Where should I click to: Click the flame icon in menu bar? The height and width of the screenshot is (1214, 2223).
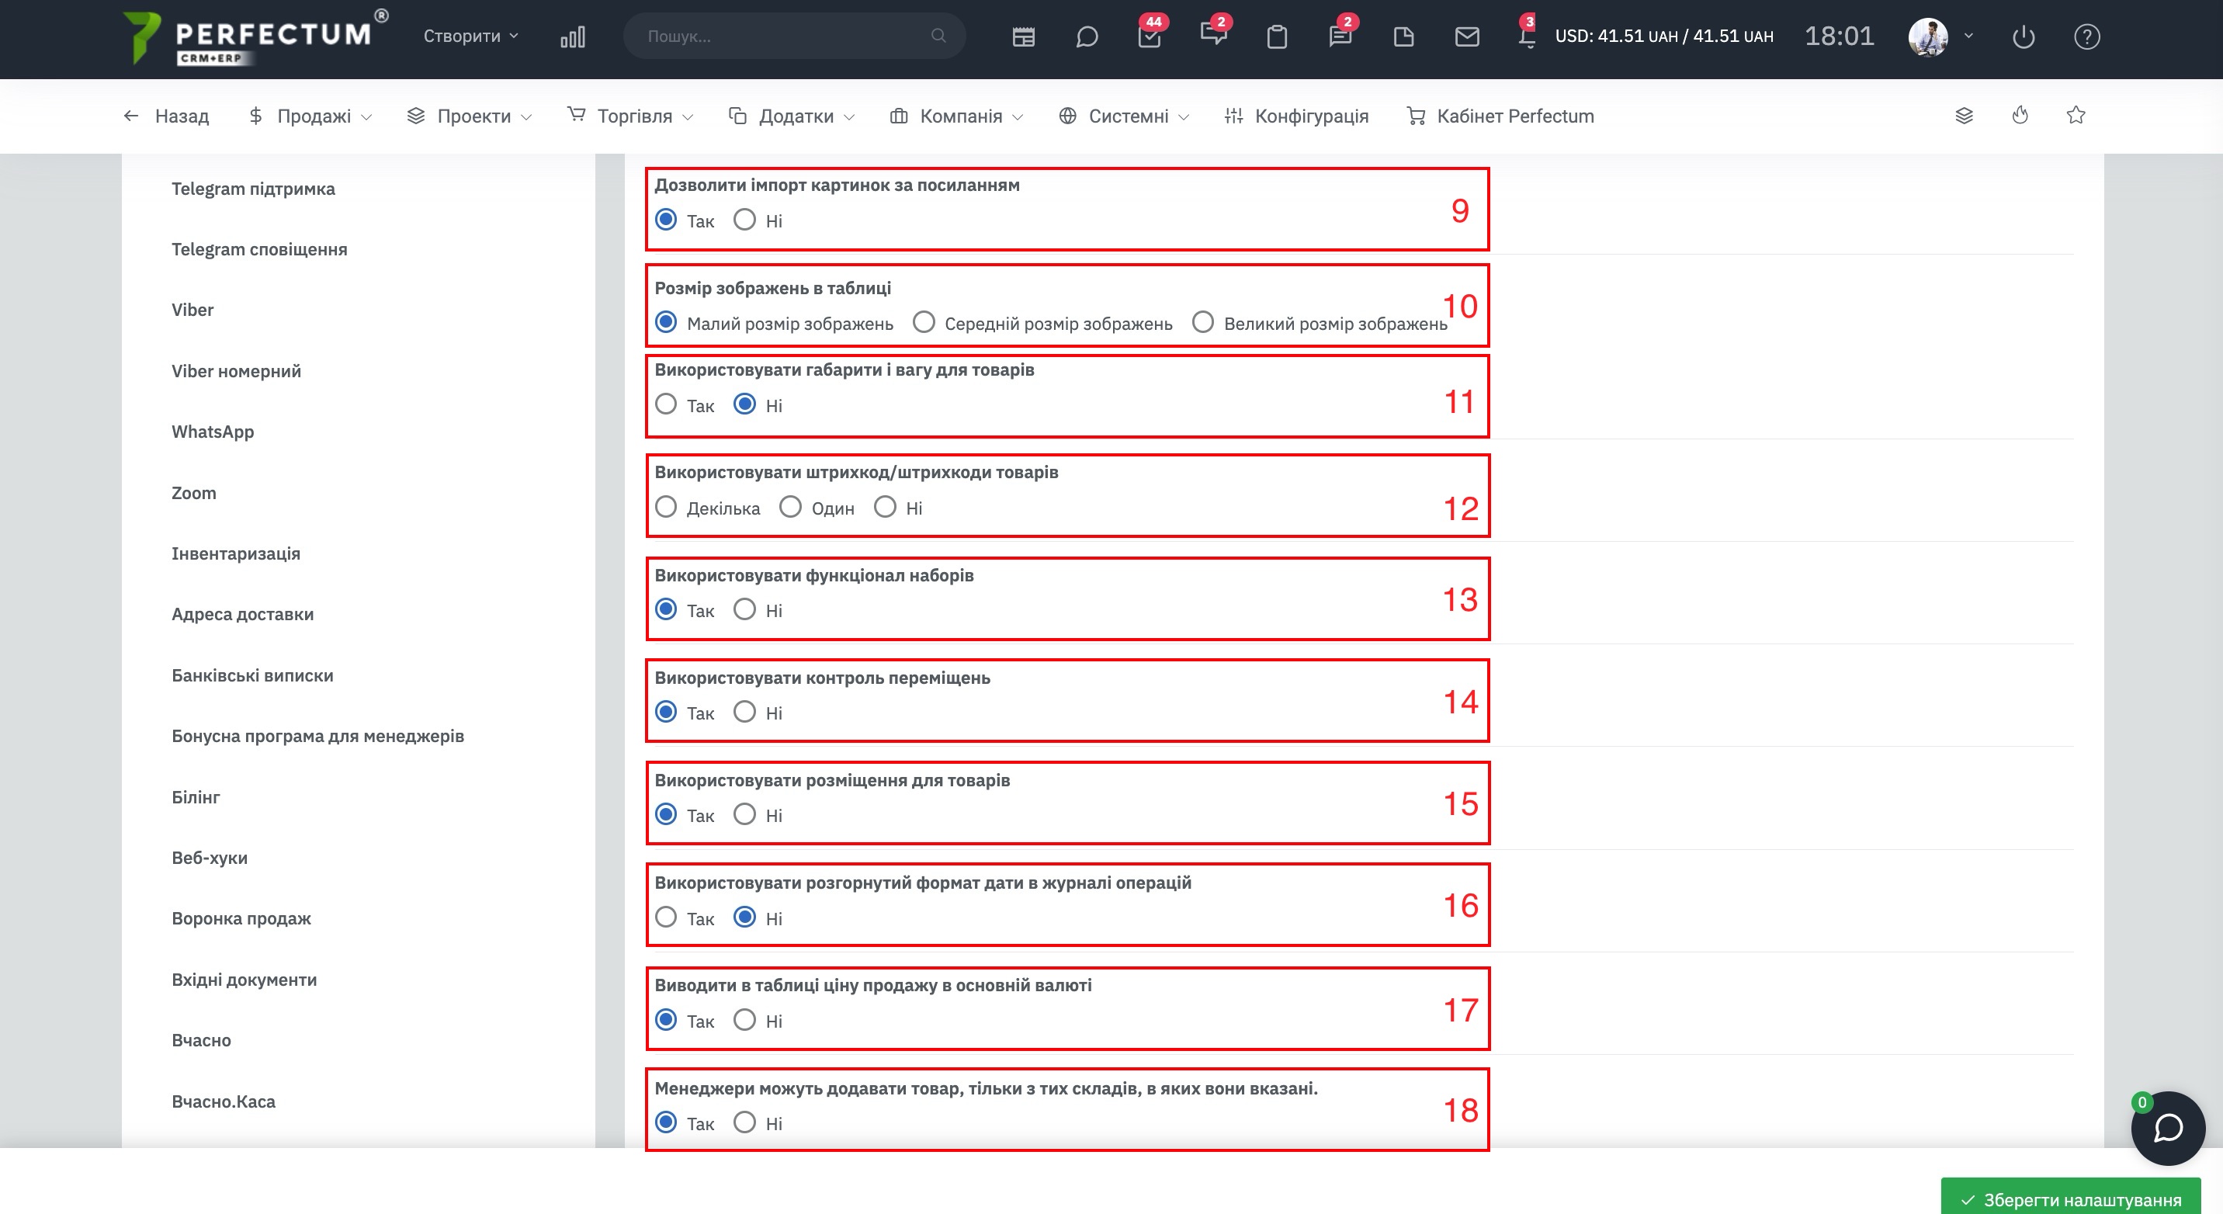point(2020,116)
